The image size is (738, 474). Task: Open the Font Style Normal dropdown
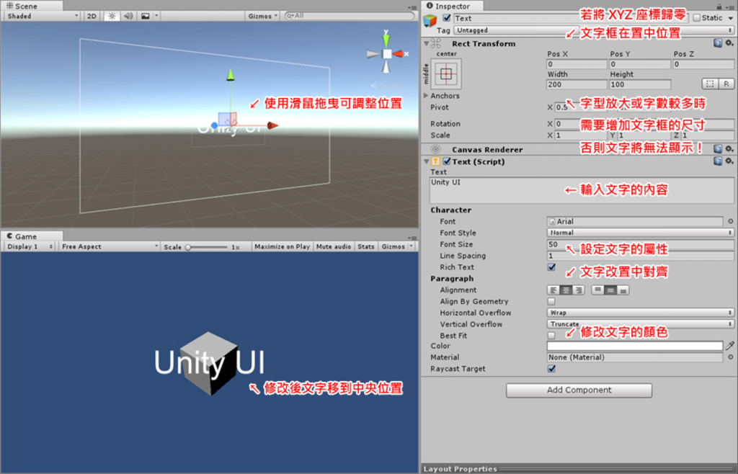click(x=640, y=233)
